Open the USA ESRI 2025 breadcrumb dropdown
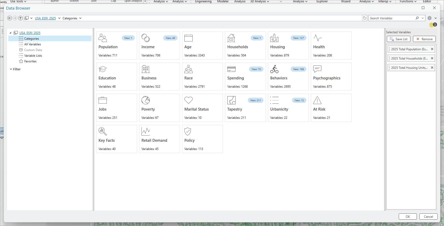Screen dimensions: 444x226 tap(59, 18)
